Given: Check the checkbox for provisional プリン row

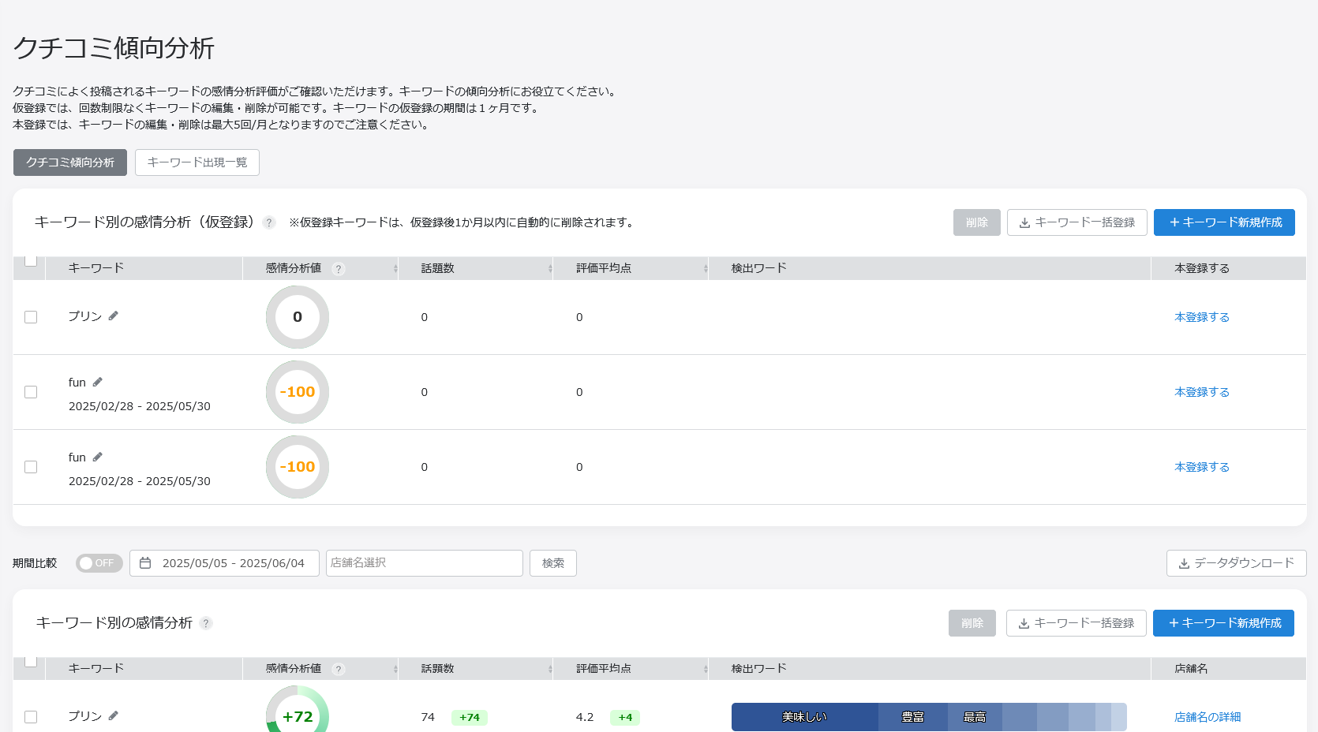Looking at the screenshot, I should pyautogui.click(x=31, y=317).
